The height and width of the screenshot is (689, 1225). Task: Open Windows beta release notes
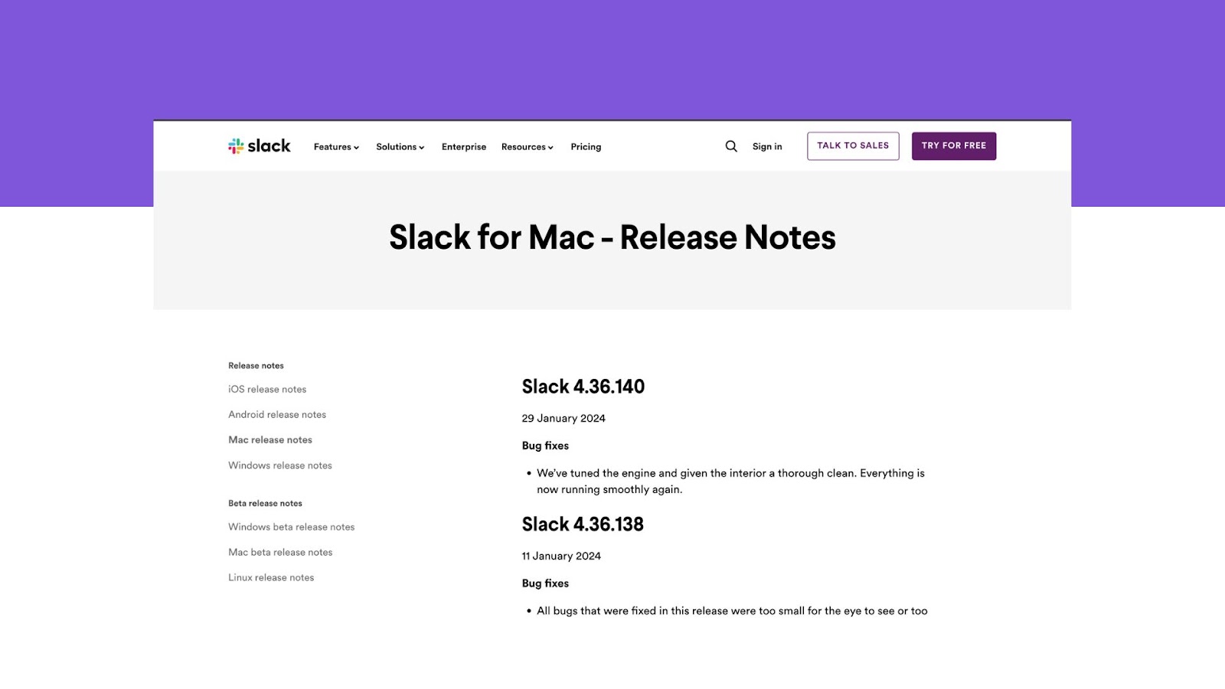point(291,527)
